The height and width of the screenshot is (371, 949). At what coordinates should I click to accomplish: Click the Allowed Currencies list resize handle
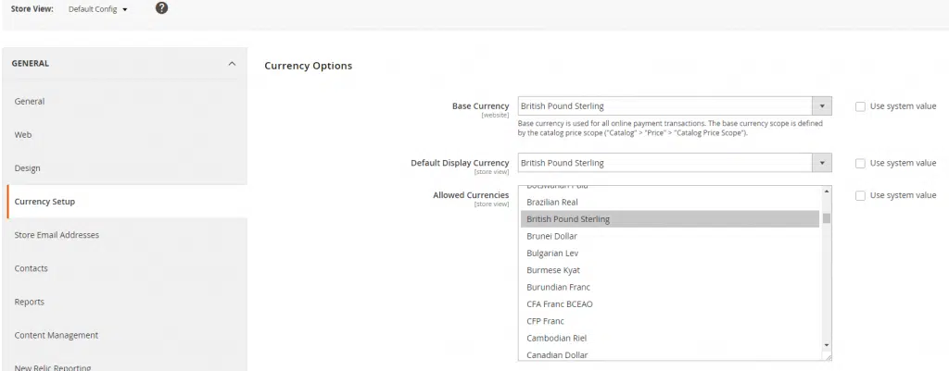828,357
